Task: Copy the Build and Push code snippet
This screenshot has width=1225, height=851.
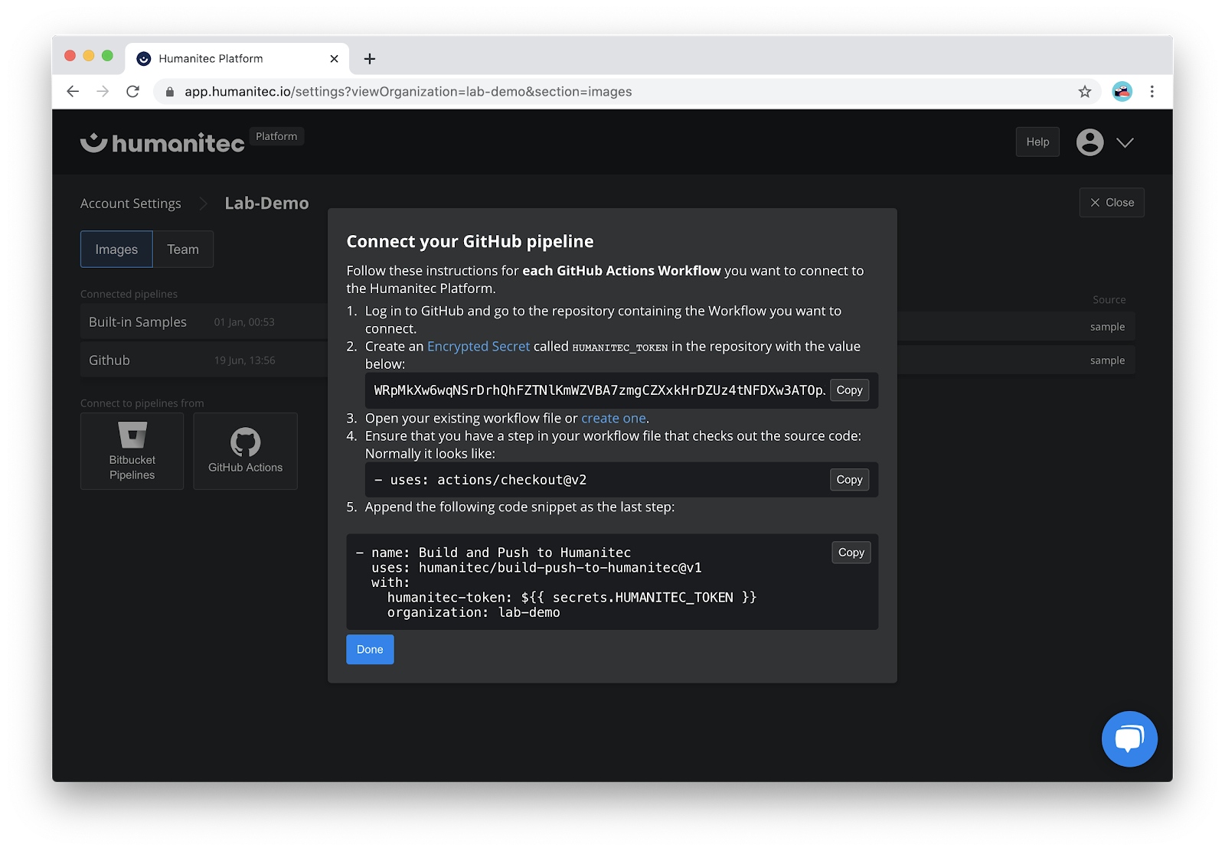Action: pyautogui.click(x=851, y=553)
